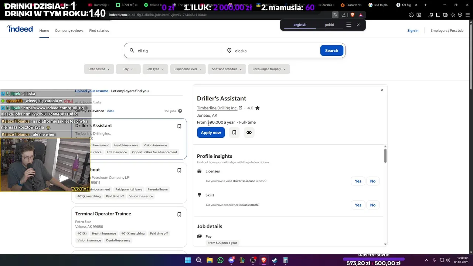Answer No for Driver's License question
The width and height of the screenshot is (473, 266).
point(373,181)
